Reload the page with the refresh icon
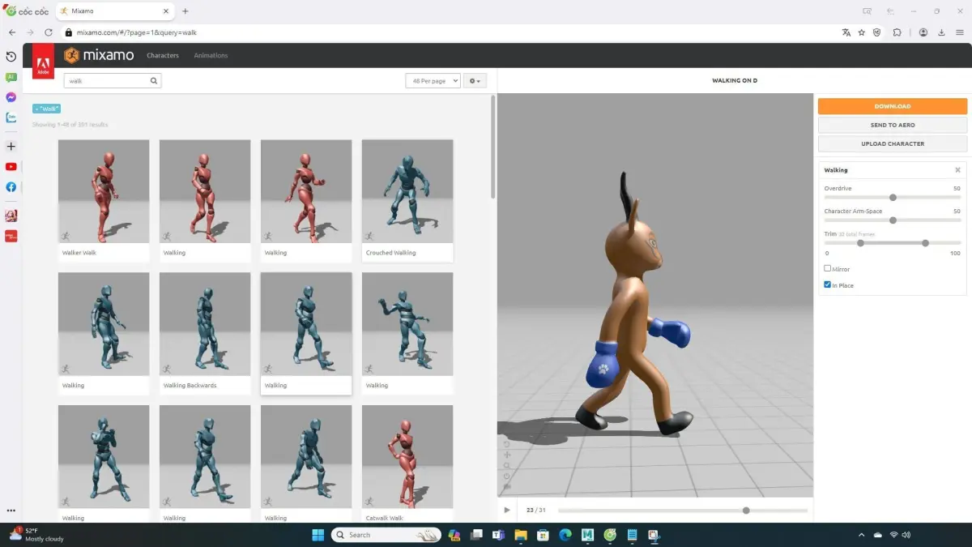 (49, 32)
